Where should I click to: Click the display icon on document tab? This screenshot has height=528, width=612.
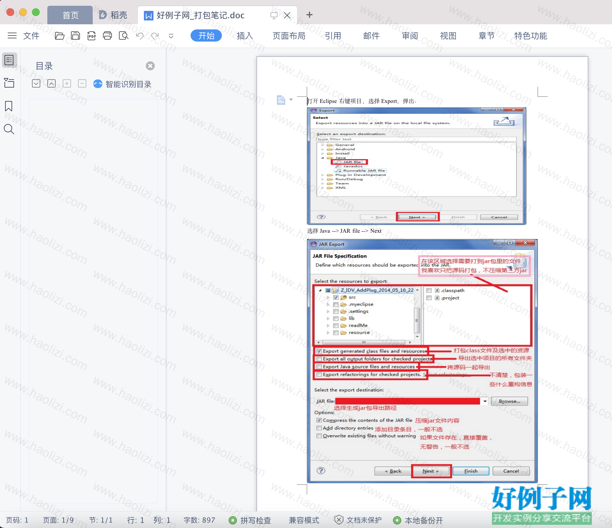tap(274, 15)
